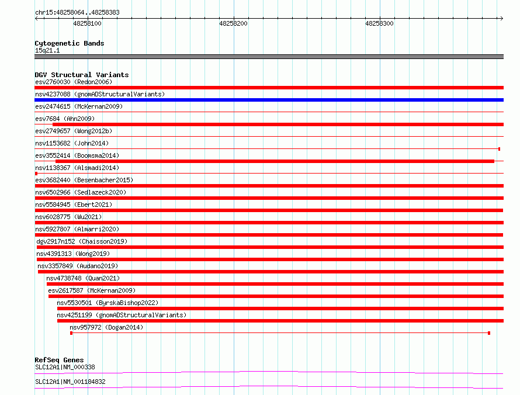Open nsv5530501 (ByrskaBishop2022) variant
This screenshot has height=395, width=520.
pyautogui.click(x=108, y=303)
